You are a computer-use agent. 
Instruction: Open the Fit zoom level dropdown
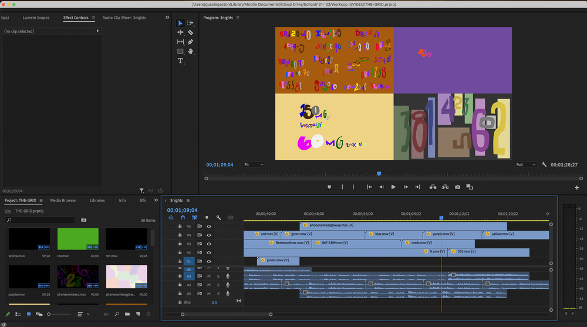254,165
